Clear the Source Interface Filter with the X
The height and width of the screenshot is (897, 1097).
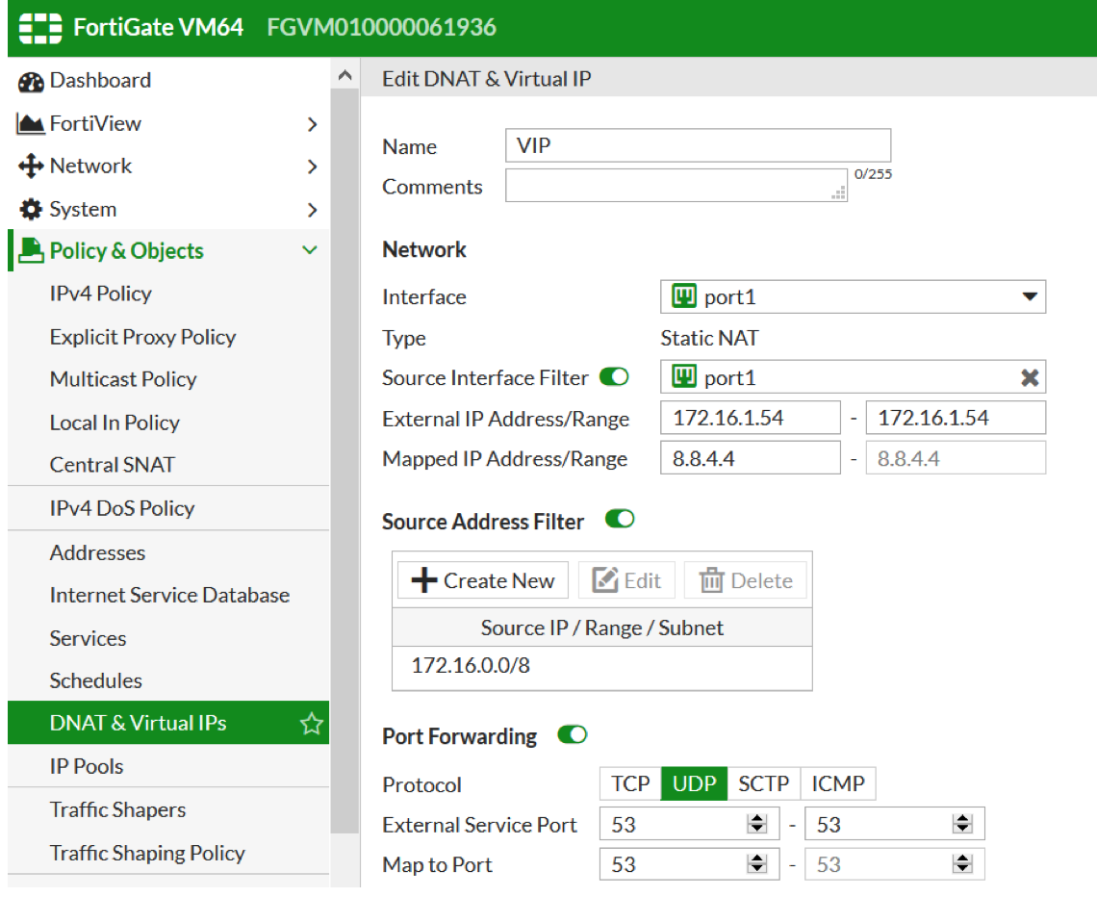(1030, 377)
